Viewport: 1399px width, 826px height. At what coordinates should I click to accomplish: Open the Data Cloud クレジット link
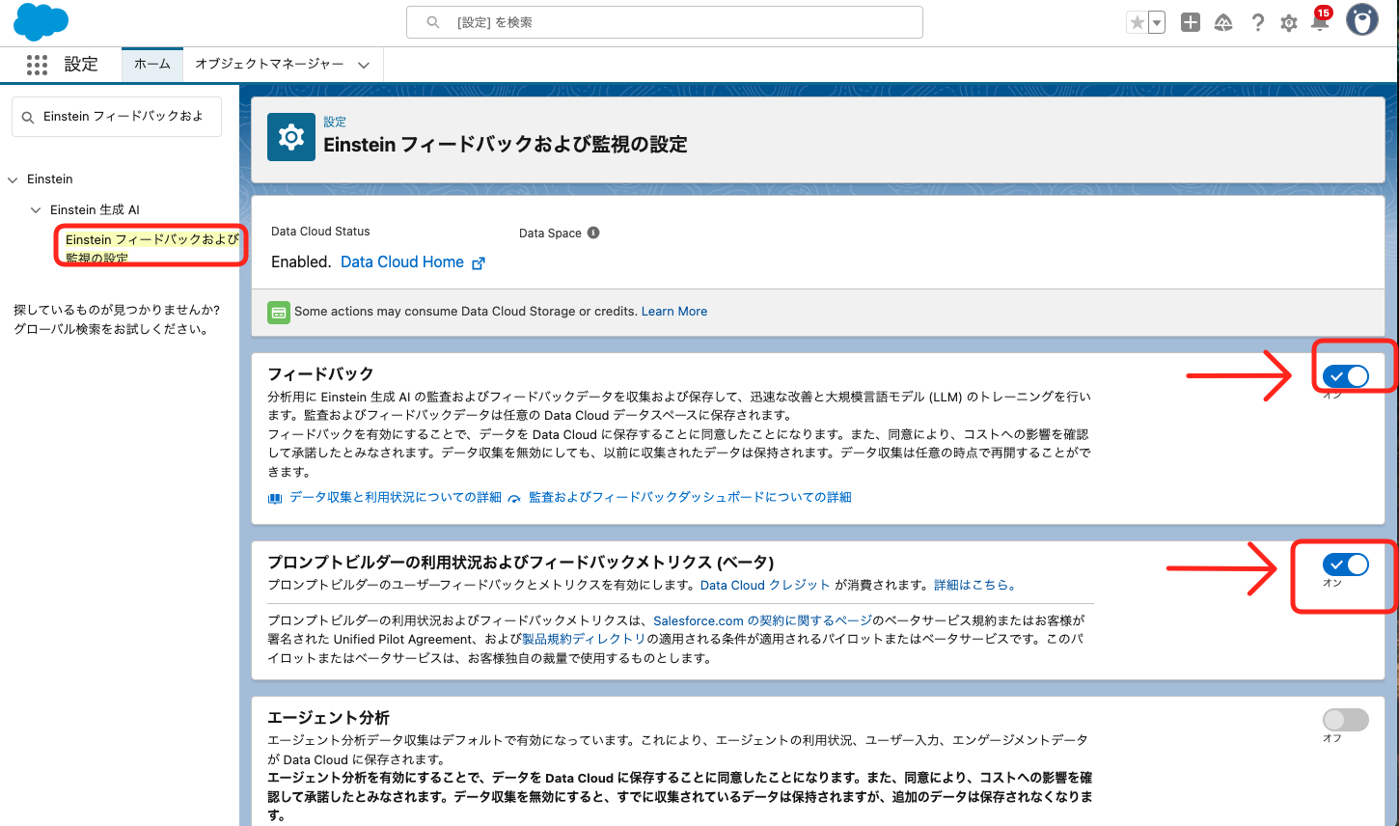[x=765, y=585]
